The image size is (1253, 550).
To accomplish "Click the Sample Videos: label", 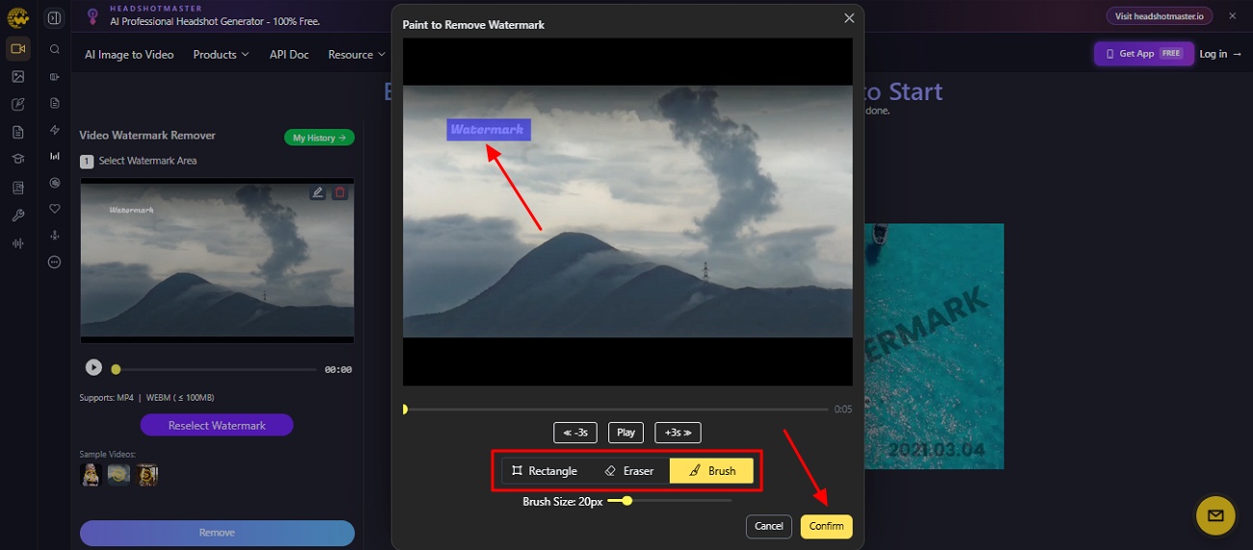I will click(108, 454).
